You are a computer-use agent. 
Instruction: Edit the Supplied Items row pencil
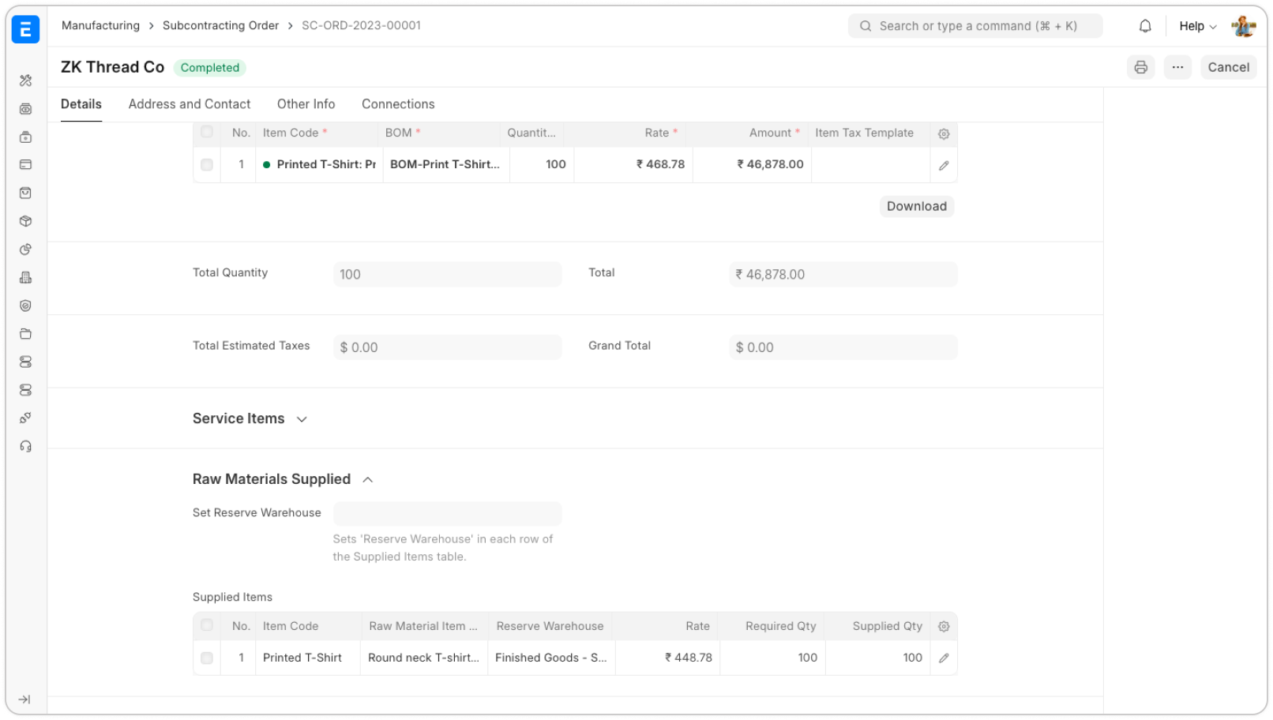944,658
